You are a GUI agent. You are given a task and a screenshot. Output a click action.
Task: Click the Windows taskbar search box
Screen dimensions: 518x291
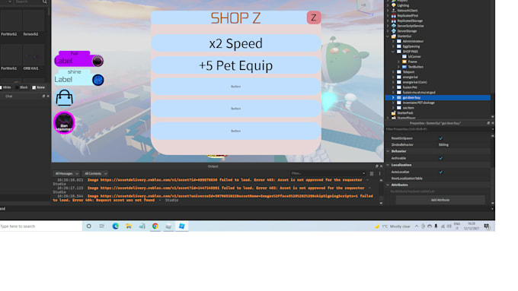click(40, 226)
